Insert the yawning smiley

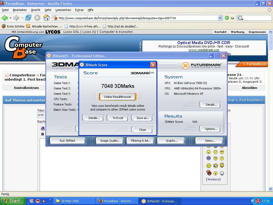pyautogui.click(x=215, y=173)
